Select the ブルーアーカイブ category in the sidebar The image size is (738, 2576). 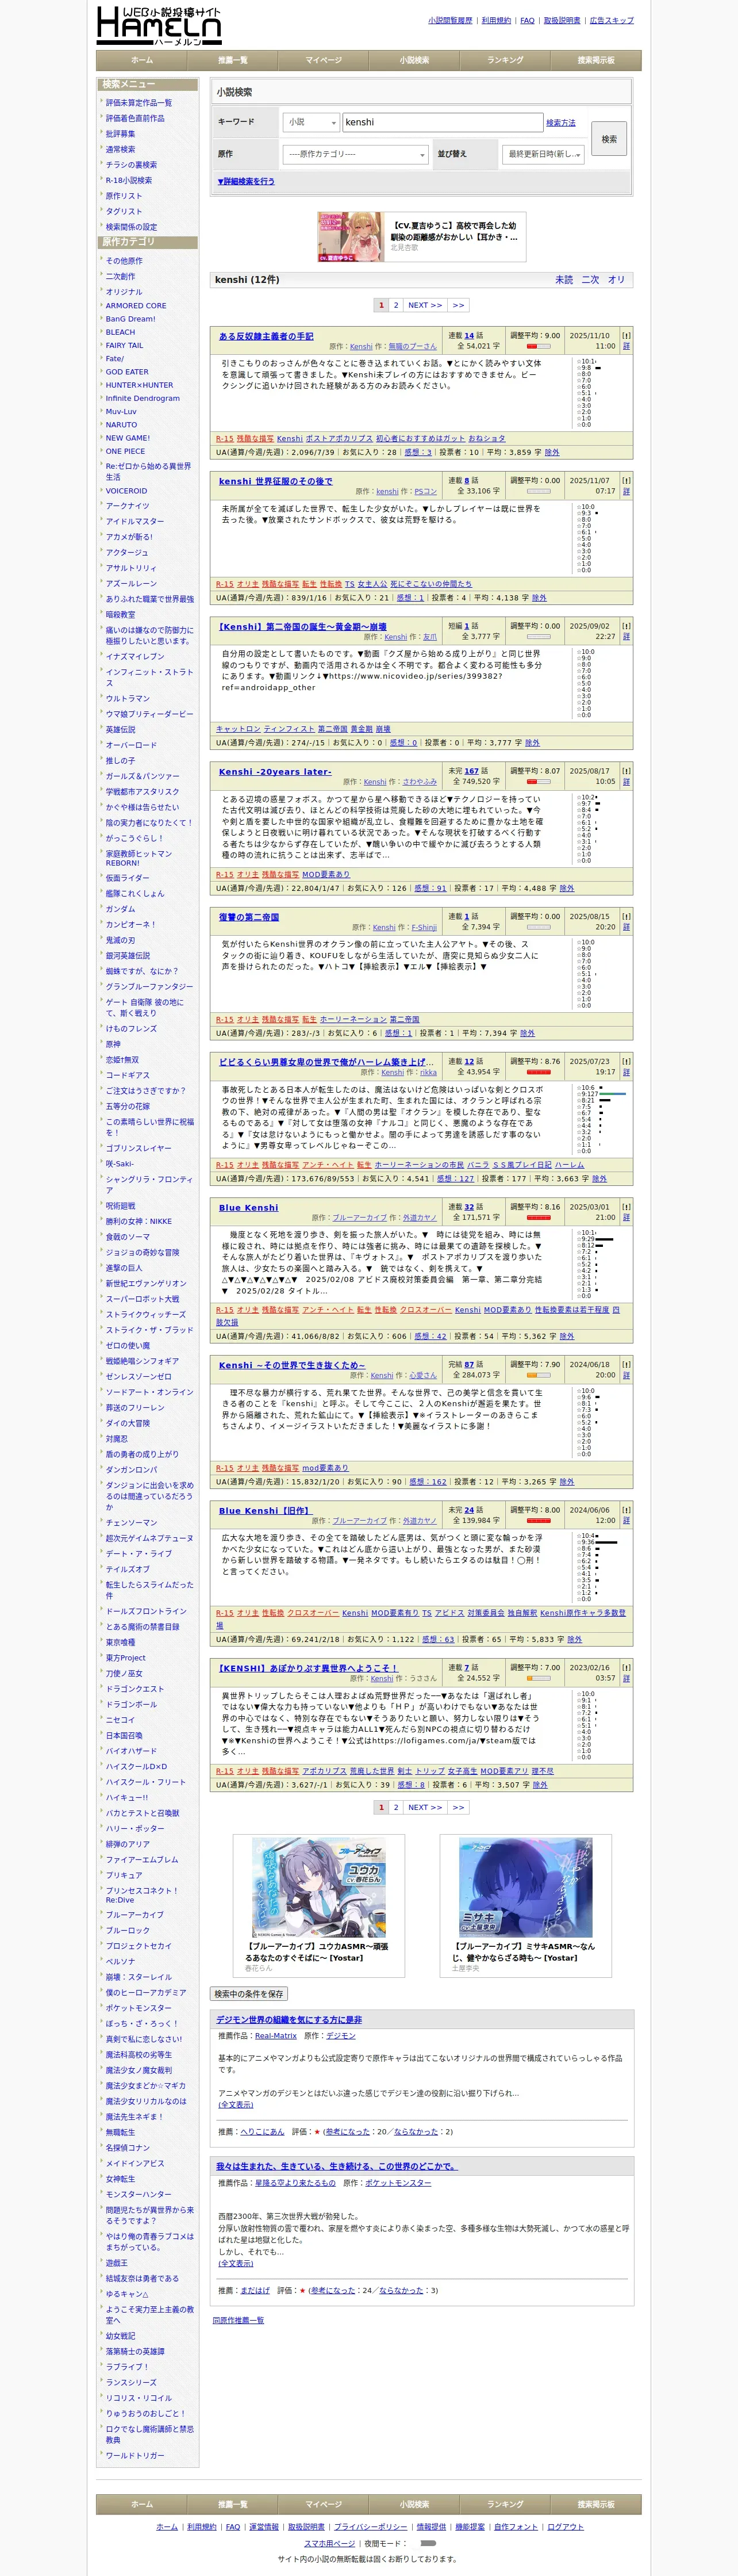[x=135, y=1914]
